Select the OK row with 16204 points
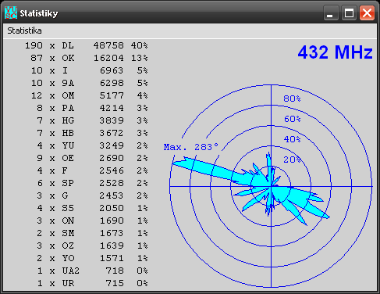 click(89, 58)
